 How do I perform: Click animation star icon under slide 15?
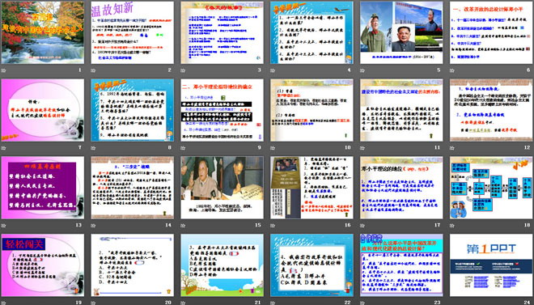click(x=183, y=226)
